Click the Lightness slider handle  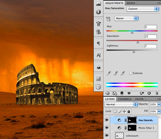(134, 52)
